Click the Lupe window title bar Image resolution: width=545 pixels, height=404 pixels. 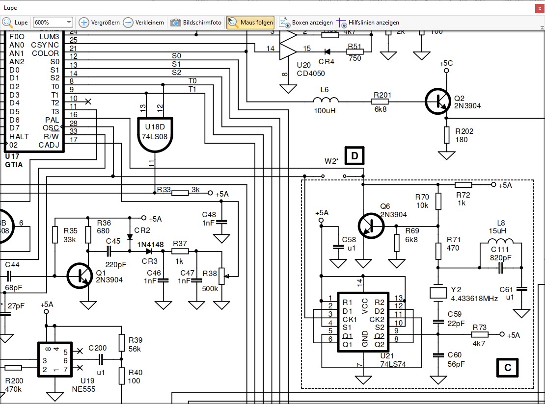[x=245, y=8]
